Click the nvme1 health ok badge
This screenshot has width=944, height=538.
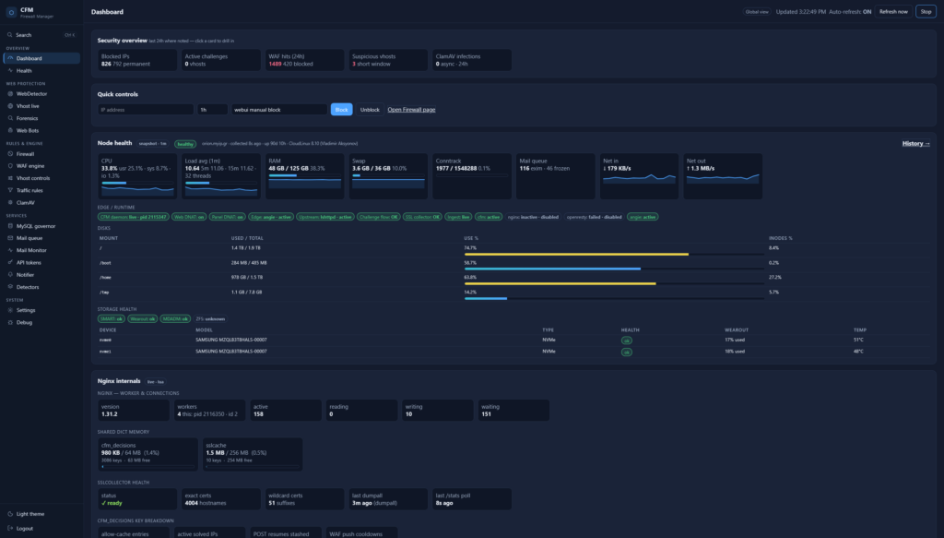click(627, 352)
